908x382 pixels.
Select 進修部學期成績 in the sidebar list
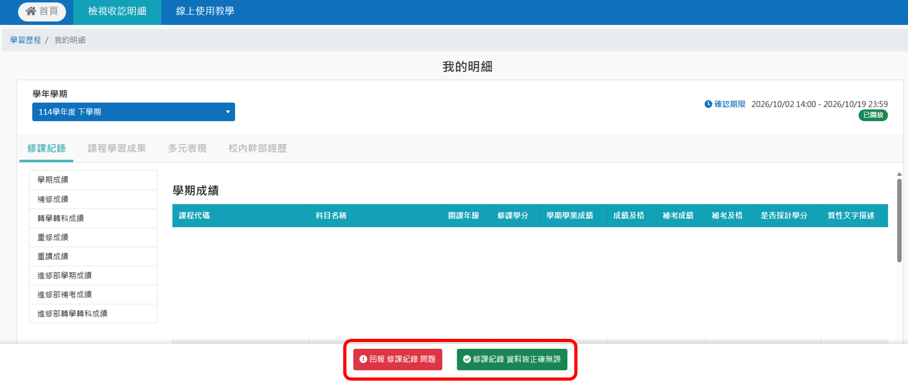pos(93,275)
